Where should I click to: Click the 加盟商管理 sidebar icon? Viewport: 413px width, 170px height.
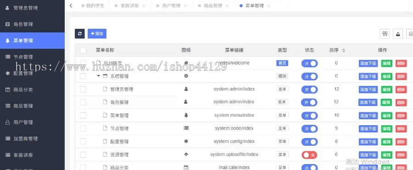coord(7,138)
